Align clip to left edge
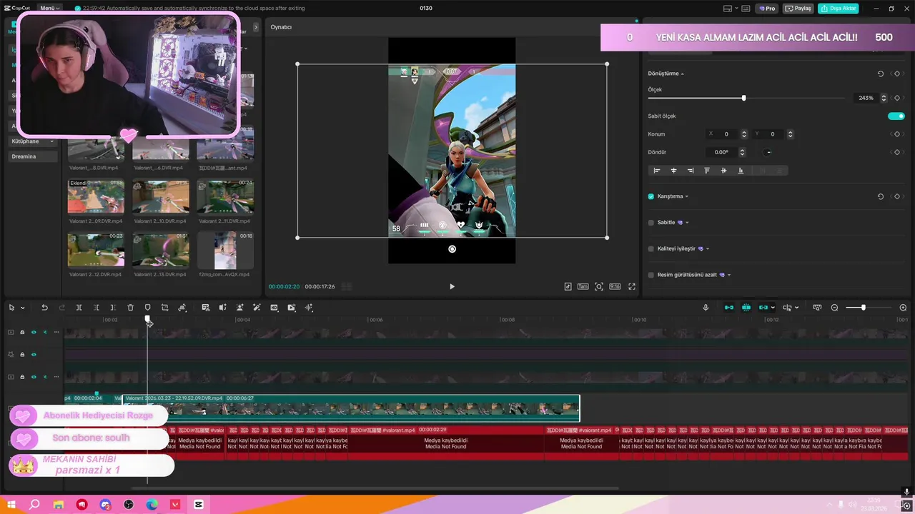 [x=657, y=171]
